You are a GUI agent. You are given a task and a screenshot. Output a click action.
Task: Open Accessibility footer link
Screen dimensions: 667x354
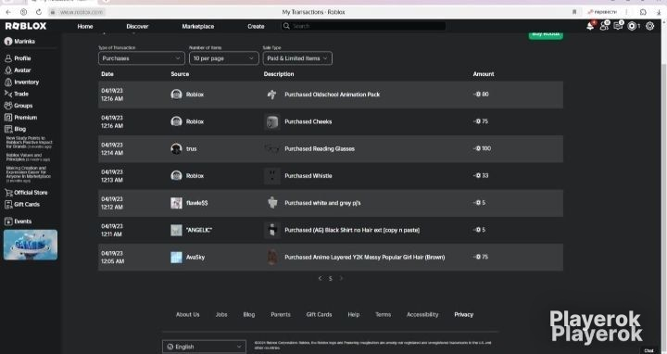(x=422, y=314)
